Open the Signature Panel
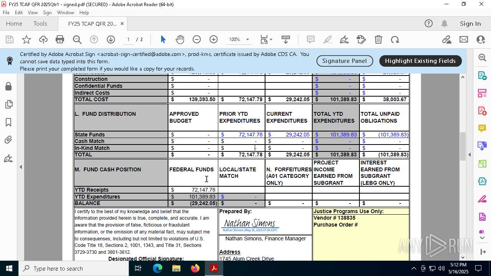 pos(344,61)
